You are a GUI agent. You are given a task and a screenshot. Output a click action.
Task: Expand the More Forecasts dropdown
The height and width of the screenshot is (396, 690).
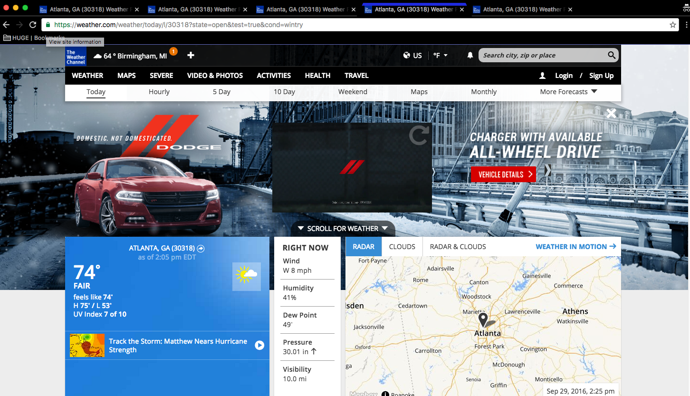568,92
